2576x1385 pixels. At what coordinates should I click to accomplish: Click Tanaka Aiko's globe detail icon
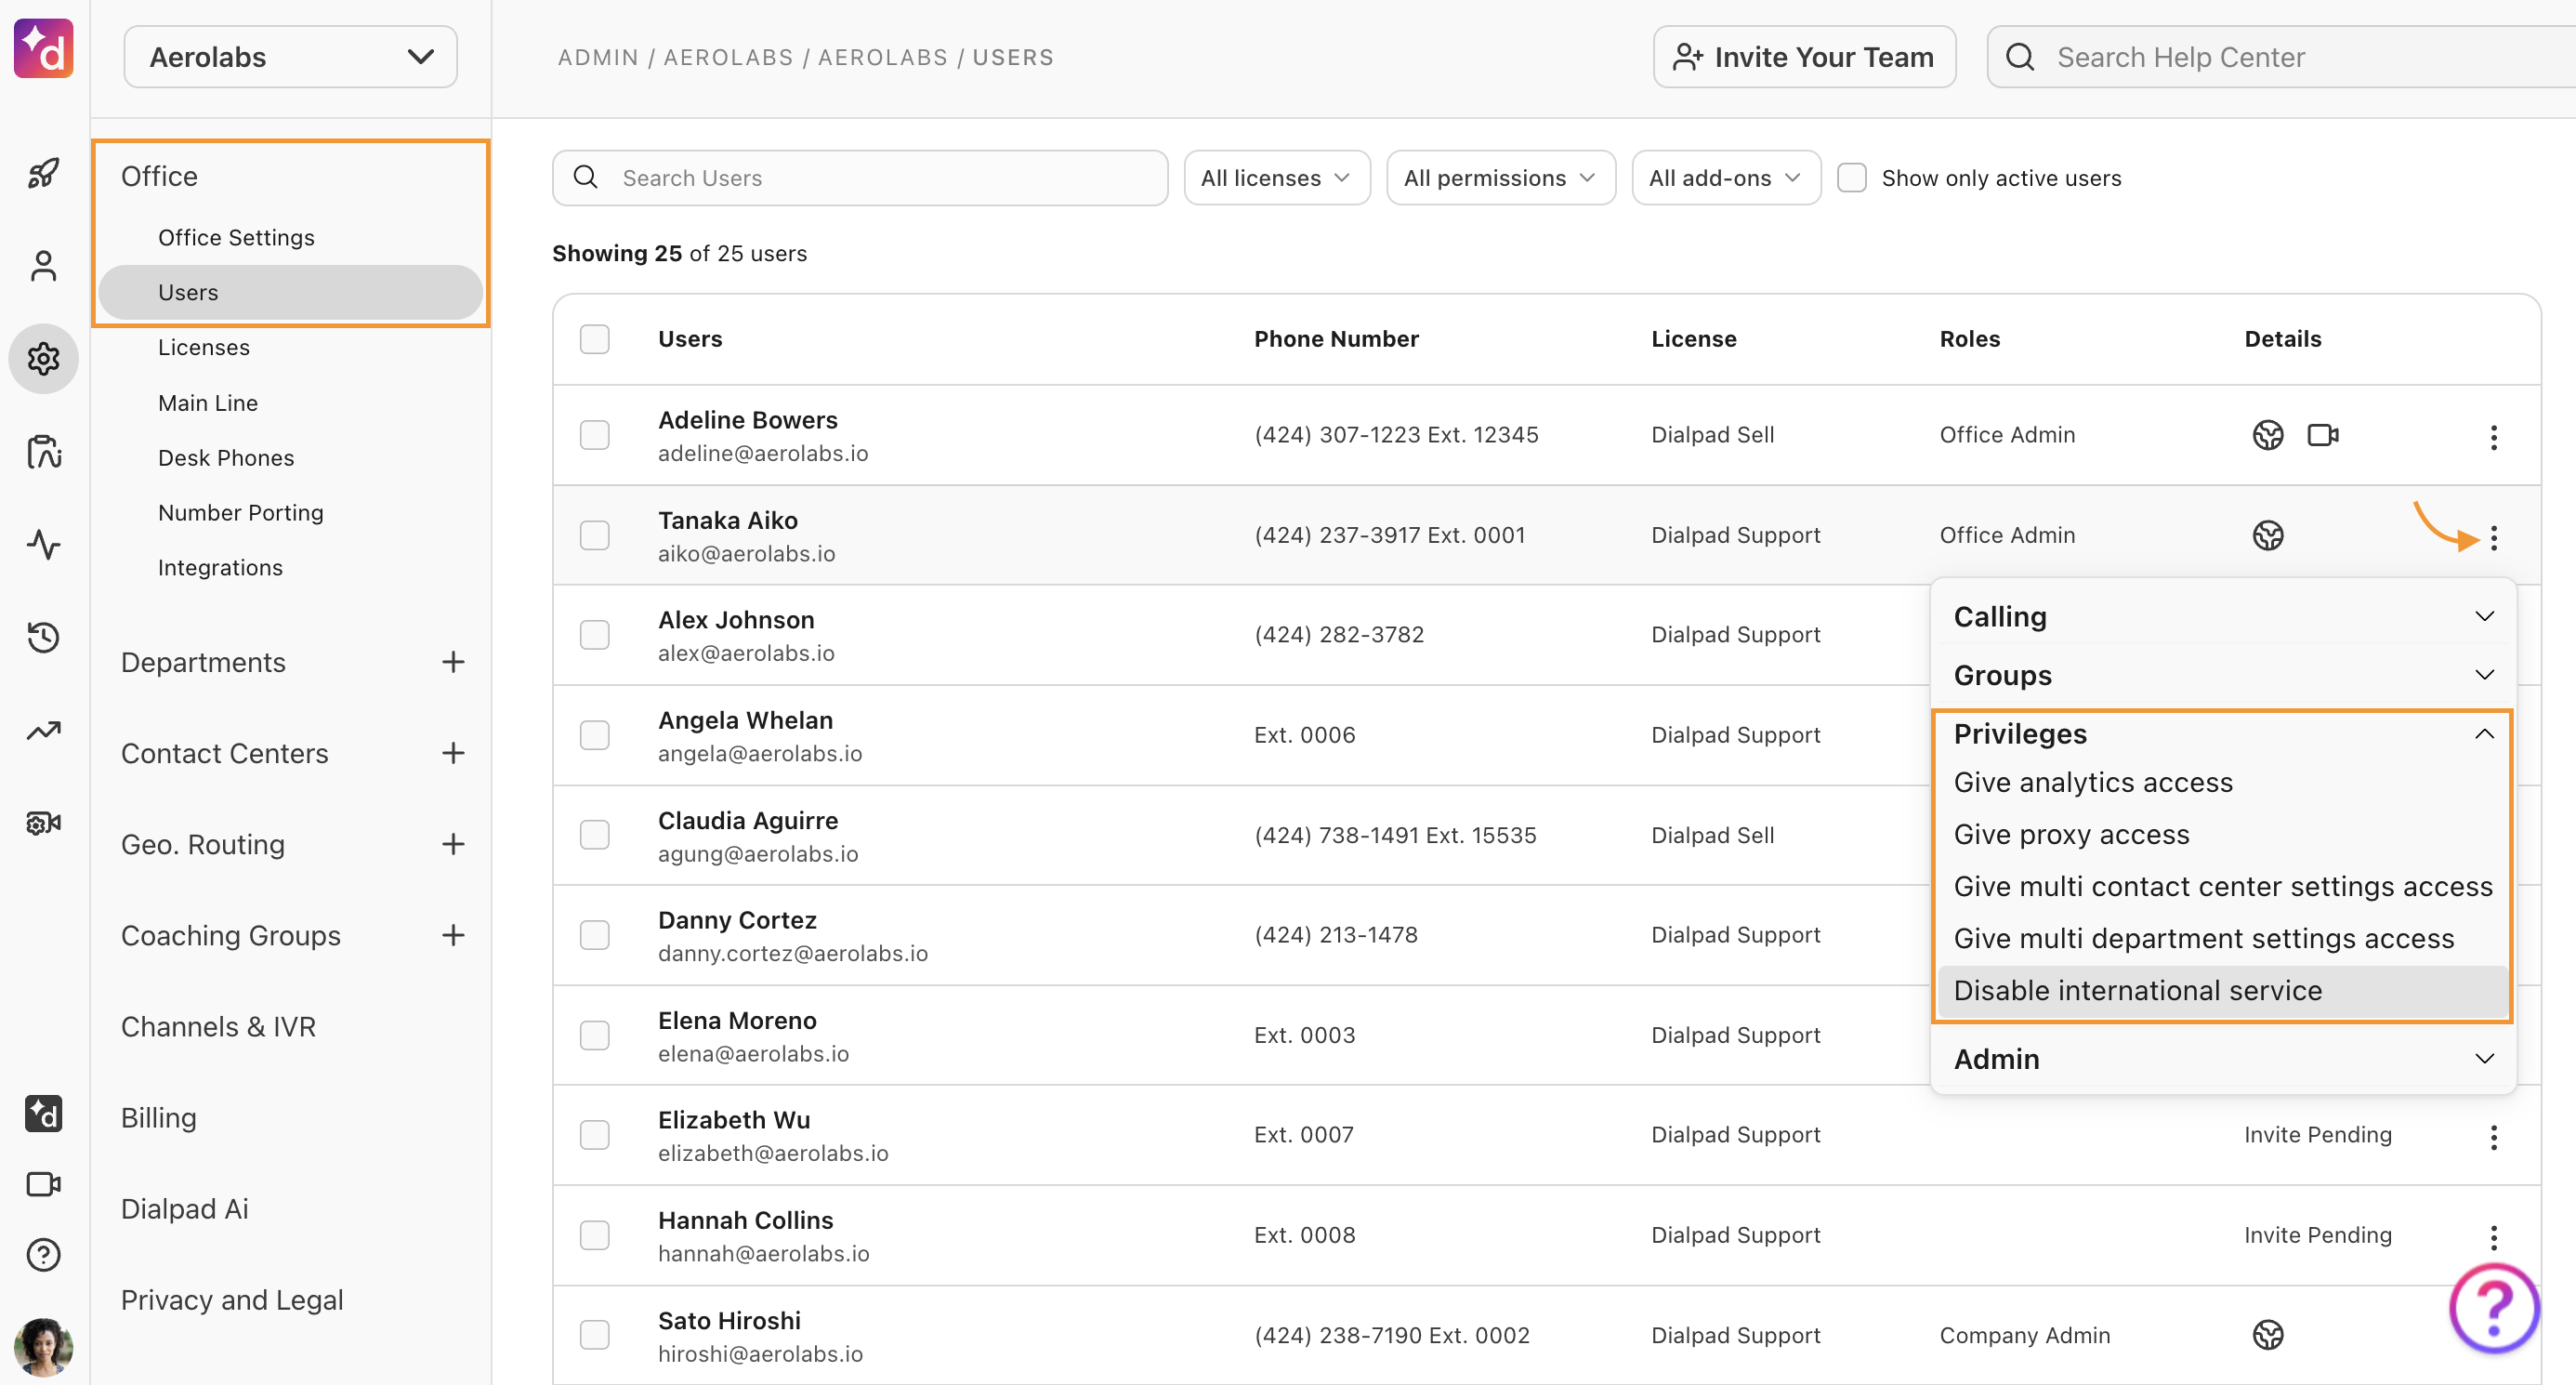(x=2267, y=535)
